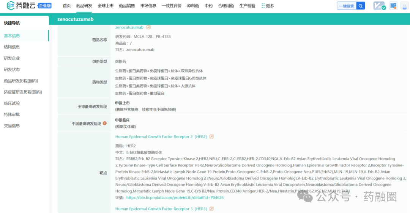The image size is (410, 213).
Task: Click the 晚期实体瘤 indication text
Action: click(x=126, y=127)
